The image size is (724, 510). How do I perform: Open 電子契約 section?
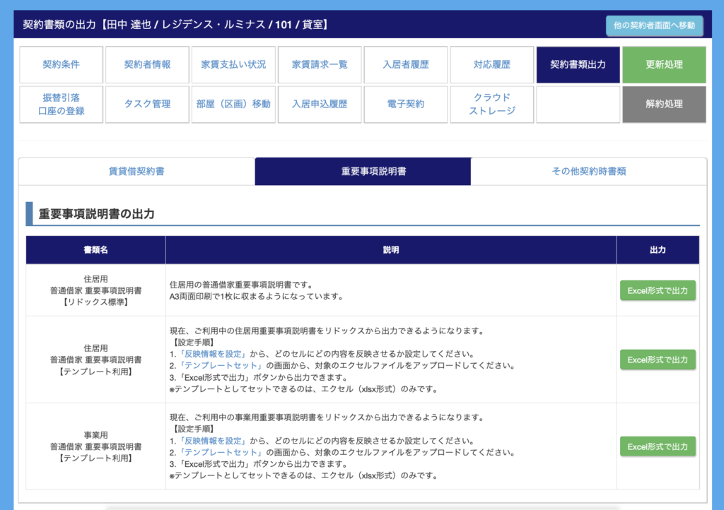click(406, 105)
